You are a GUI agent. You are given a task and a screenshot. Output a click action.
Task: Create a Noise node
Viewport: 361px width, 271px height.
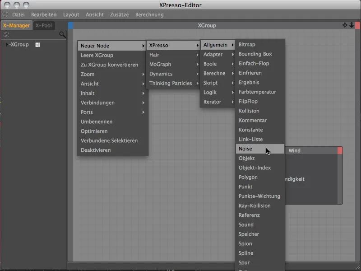tap(260, 149)
